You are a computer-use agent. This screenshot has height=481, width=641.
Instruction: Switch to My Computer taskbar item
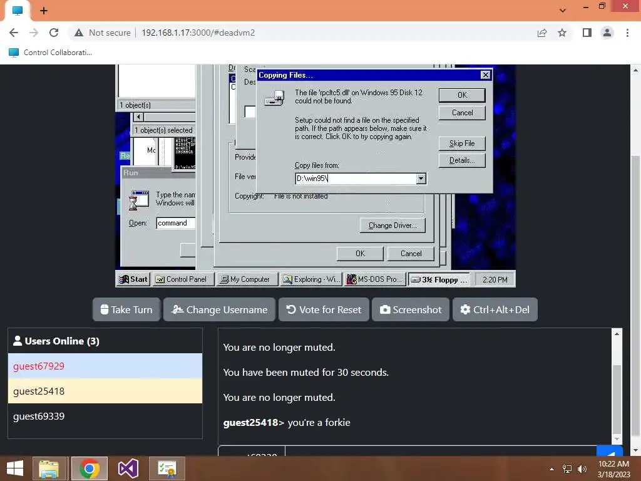click(x=247, y=279)
